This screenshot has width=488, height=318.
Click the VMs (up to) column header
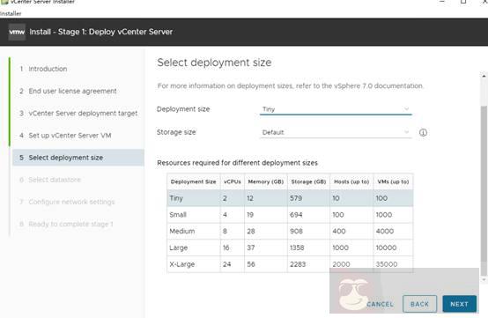coord(393,181)
